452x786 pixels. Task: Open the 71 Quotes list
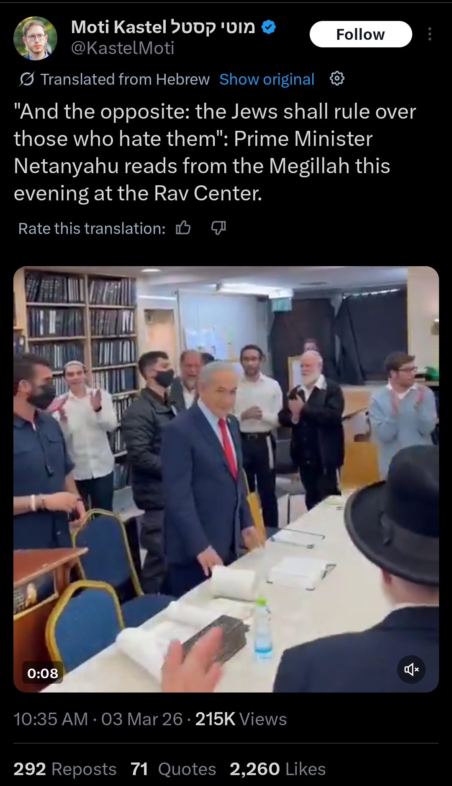coord(173,769)
